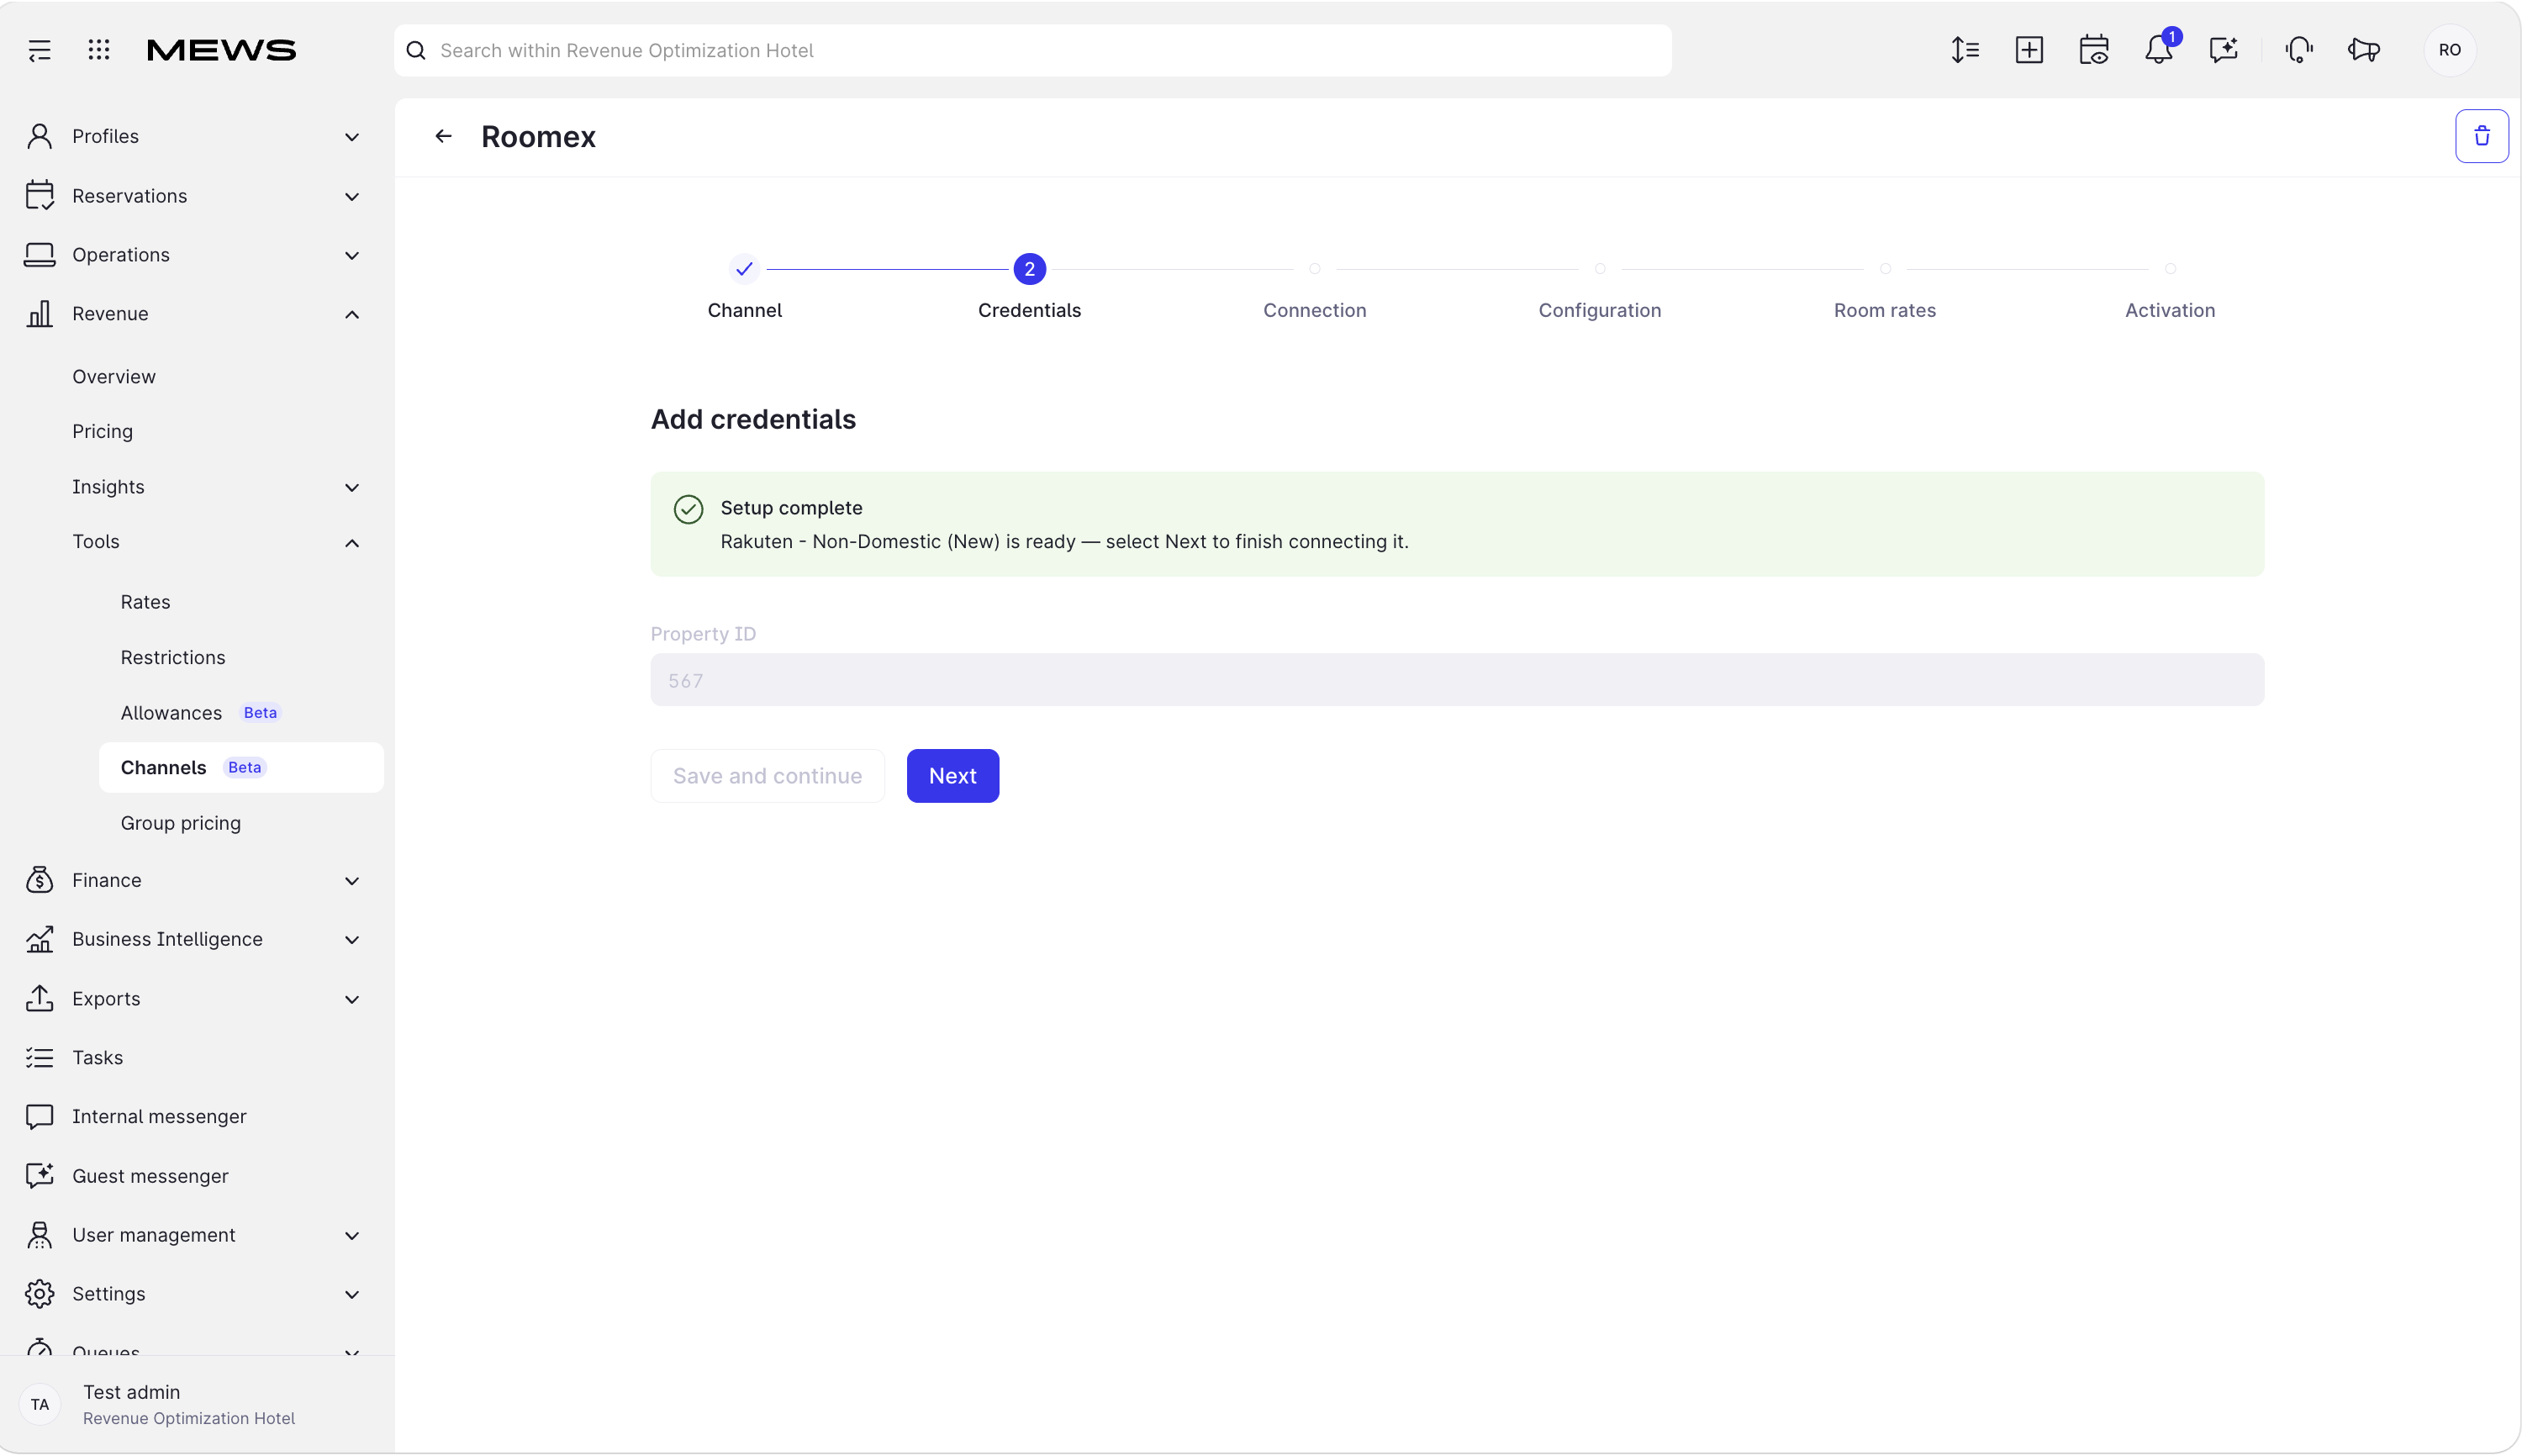Click the Finance money bag icon

pyautogui.click(x=40, y=880)
